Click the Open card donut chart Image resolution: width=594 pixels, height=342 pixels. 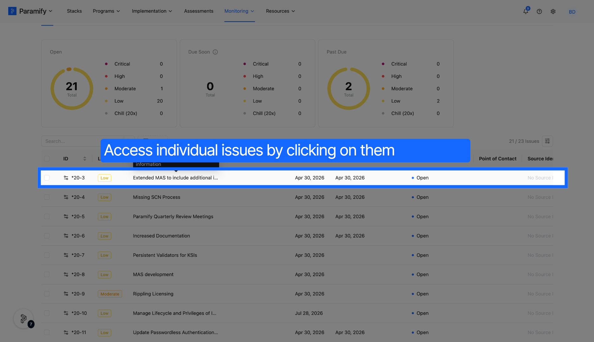(72, 89)
